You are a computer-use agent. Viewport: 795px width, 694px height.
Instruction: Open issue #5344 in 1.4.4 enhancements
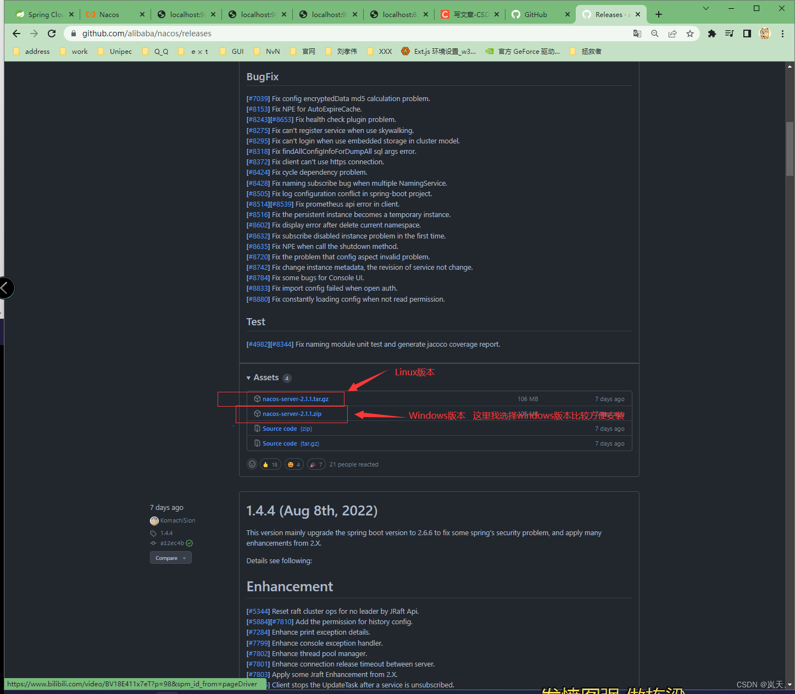(258, 612)
